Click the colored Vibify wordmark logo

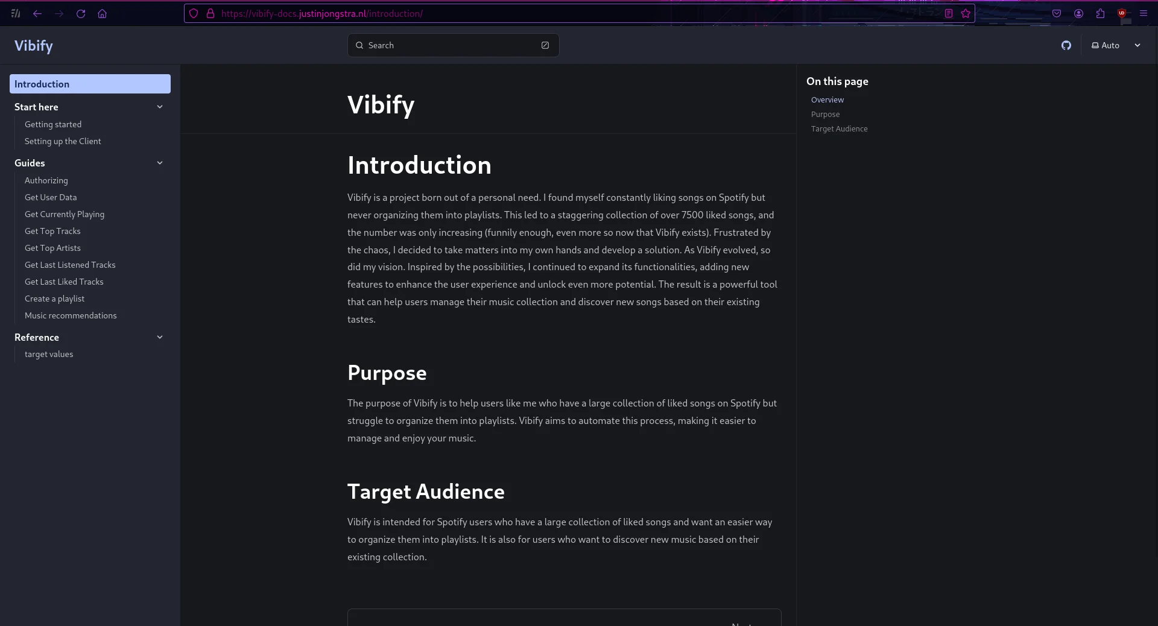(x=34, y=45)
